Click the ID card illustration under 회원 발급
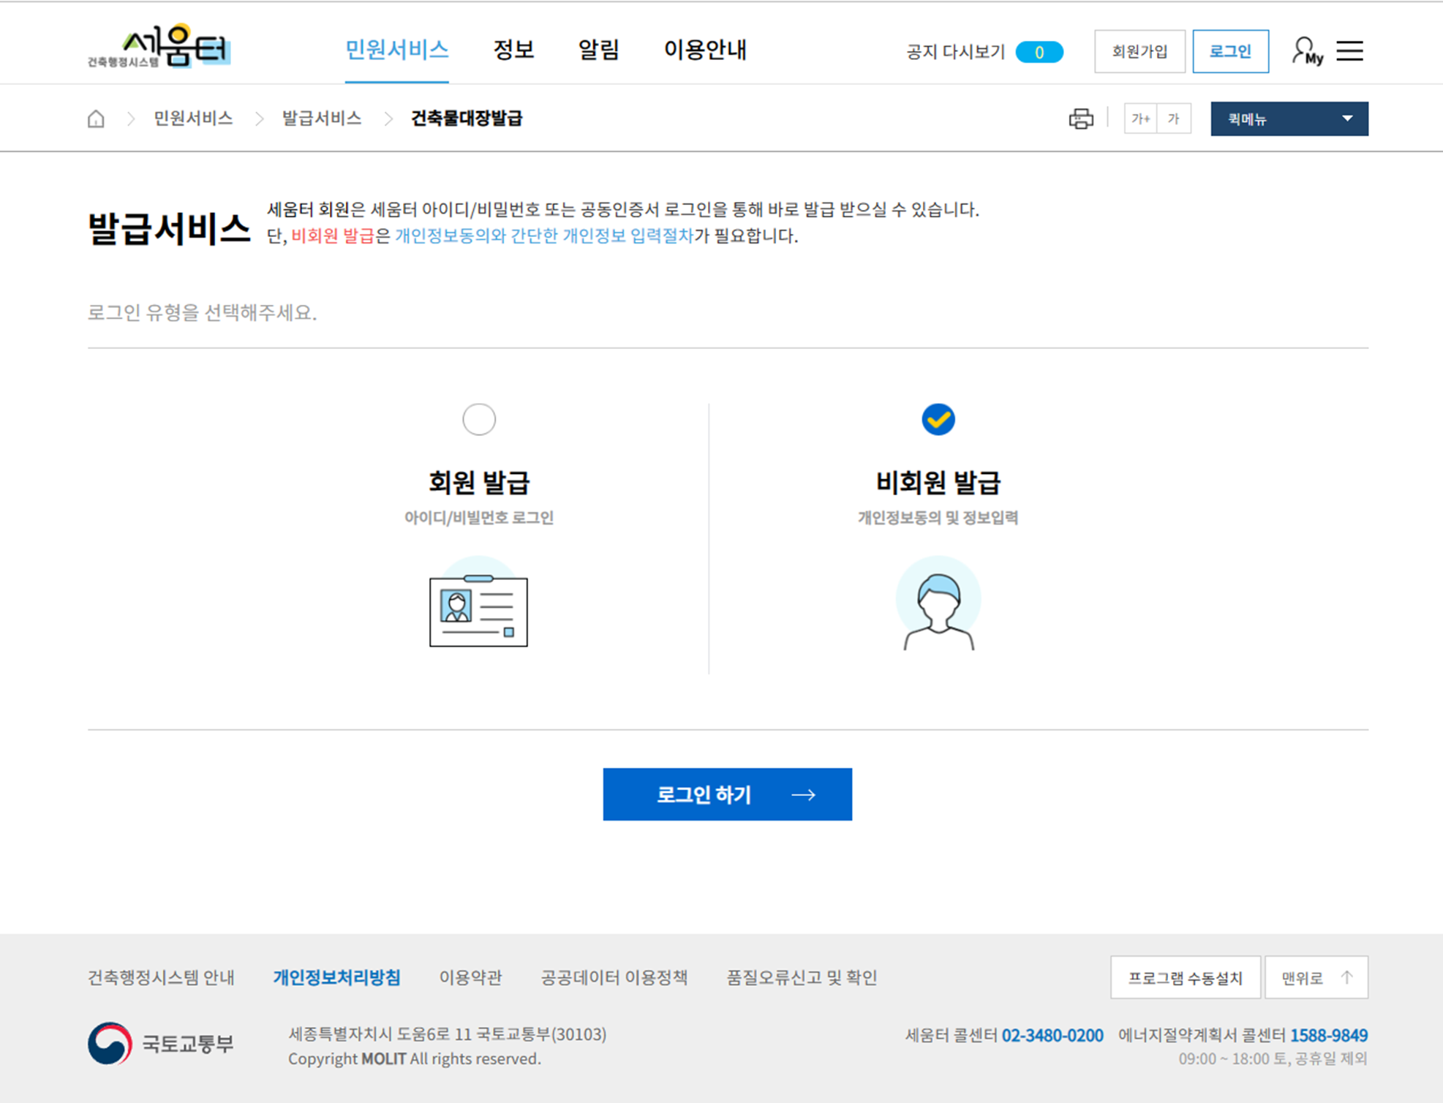Image resolution: width=1443 pixels, height=1103 pixels. 478,609
